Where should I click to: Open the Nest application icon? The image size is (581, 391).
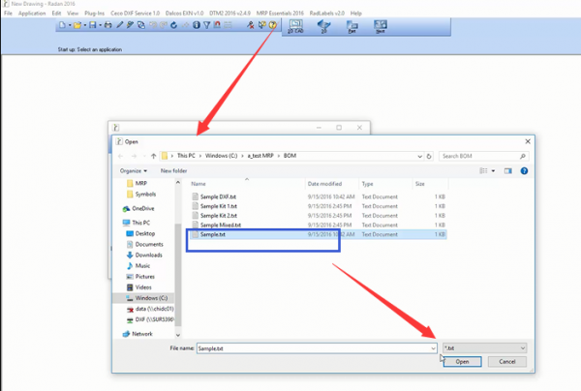(381, 26)
